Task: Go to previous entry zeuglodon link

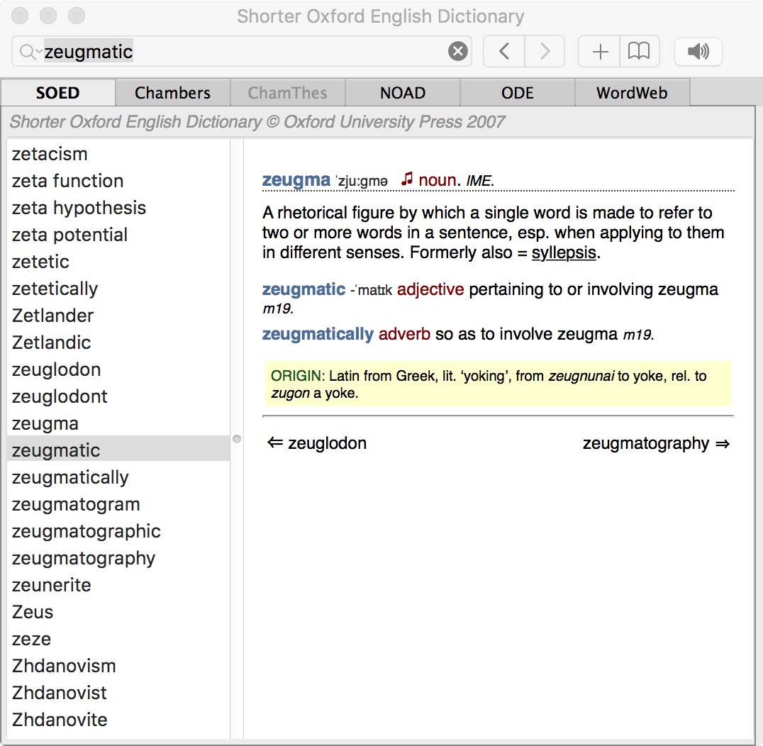Action: pos(317,443)
